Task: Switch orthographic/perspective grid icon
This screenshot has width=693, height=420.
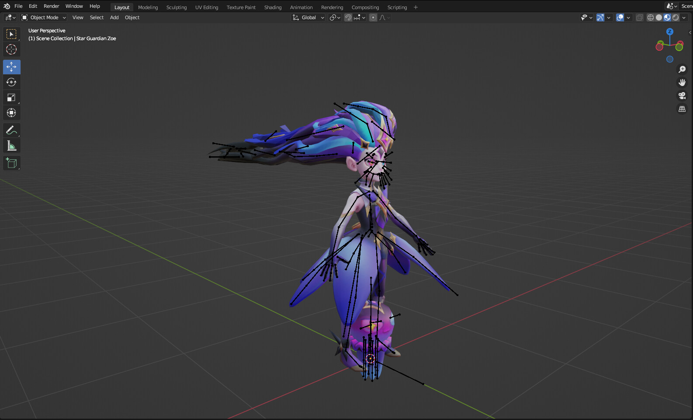Action: [682, 109]
